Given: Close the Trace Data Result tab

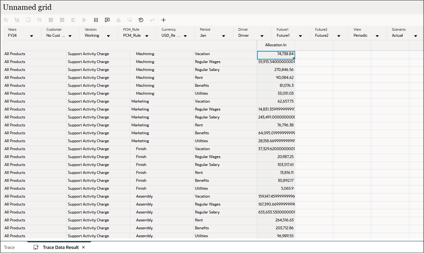Looking at the screenshot, I should [x=83, y=247].
